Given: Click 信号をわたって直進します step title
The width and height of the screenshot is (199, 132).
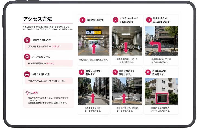Looking at the screenshot, I should [x=127, y=73].
